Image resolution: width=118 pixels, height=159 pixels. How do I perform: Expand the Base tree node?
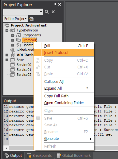coord(7,60)
